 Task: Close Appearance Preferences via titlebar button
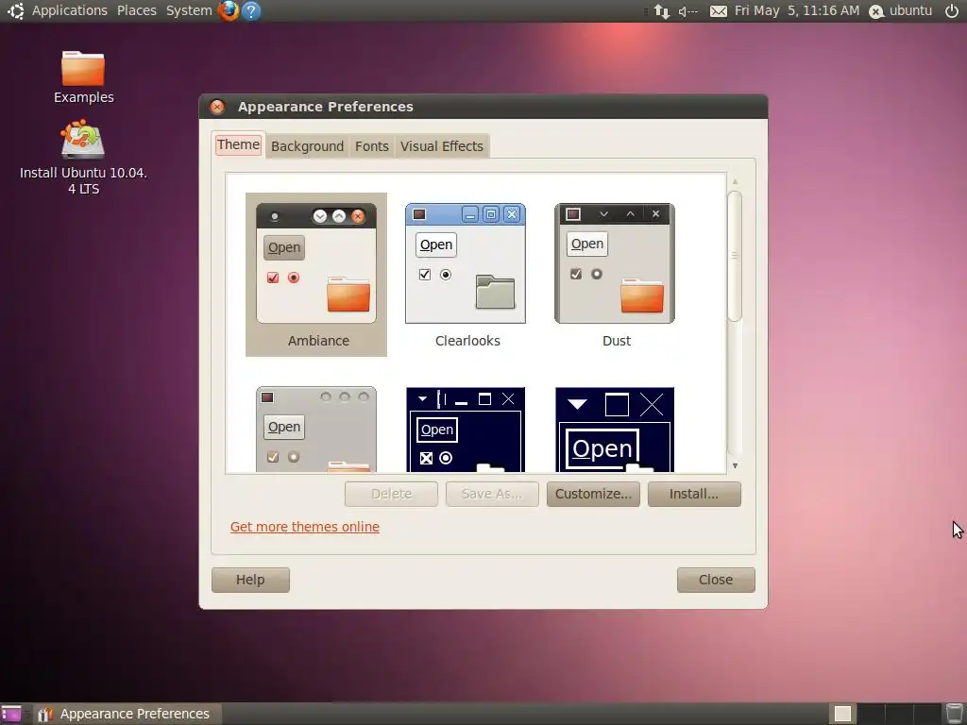[217, 107]
